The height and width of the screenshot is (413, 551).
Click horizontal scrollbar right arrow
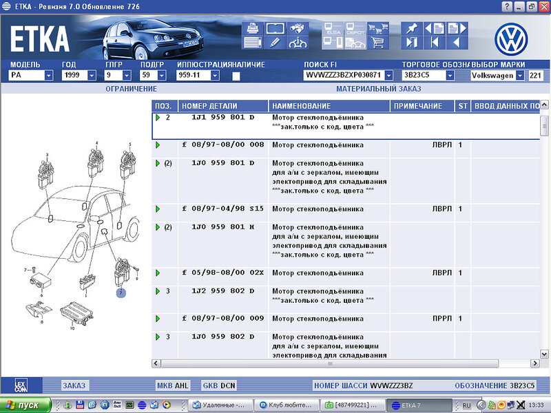pos(535,363)
